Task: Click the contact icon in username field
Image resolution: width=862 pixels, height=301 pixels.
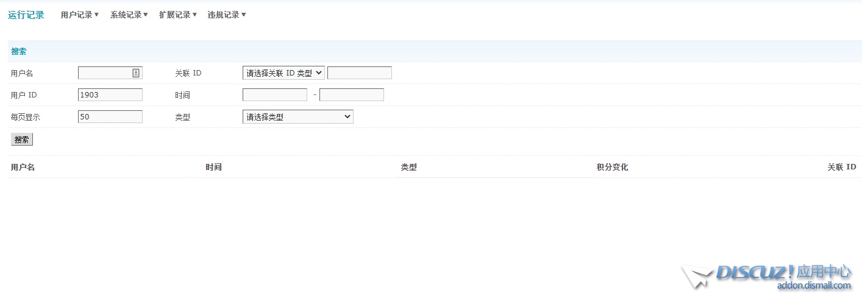Action: [x=136, y=73]
